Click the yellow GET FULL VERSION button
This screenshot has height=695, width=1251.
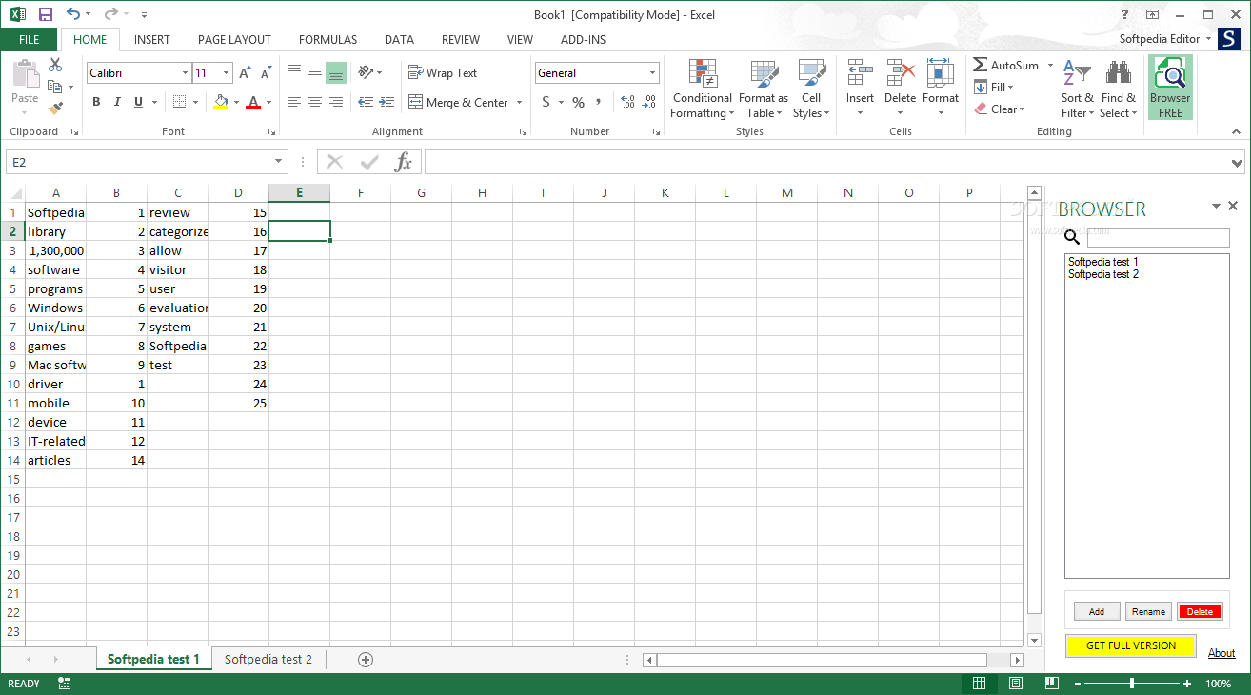pyautogui.click(x=1131, y=645)
